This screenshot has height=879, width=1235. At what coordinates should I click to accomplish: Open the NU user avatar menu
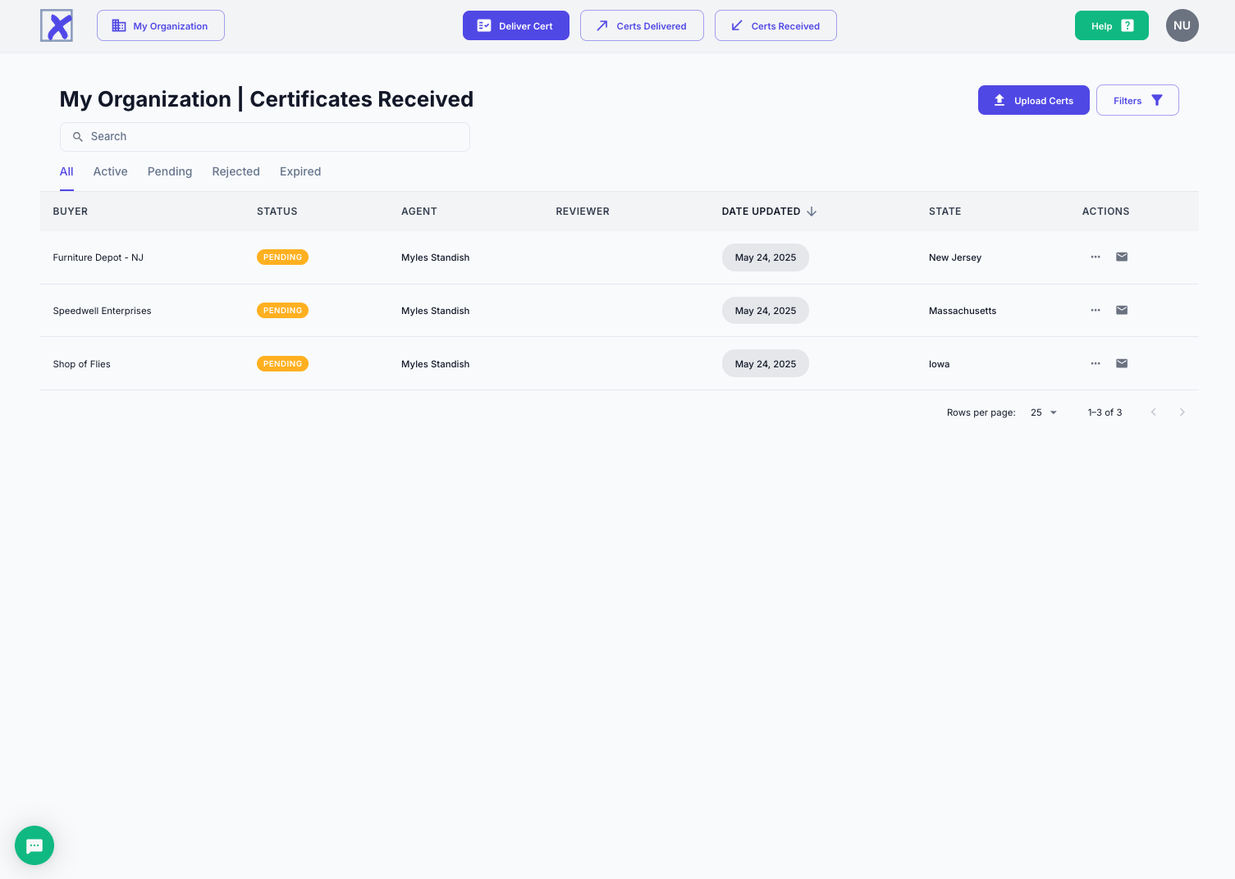(x=1182, y=25)
